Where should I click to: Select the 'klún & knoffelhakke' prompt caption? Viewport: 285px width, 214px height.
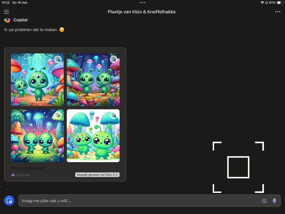coord(28,168)
